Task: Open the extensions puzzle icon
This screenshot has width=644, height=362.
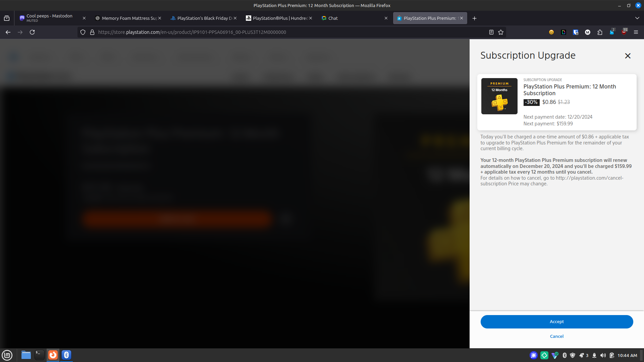Action: click(x=600, y=32)
